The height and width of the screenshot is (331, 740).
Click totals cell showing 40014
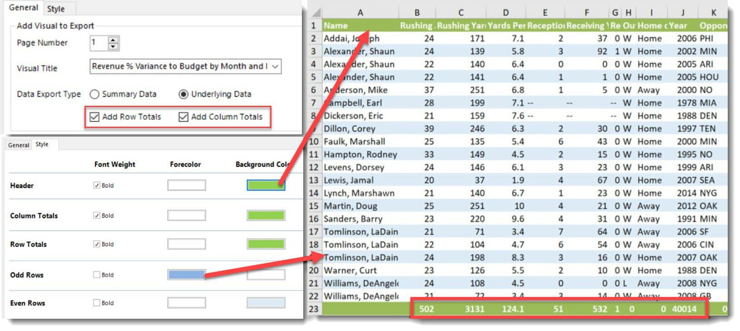coord(682,309)
